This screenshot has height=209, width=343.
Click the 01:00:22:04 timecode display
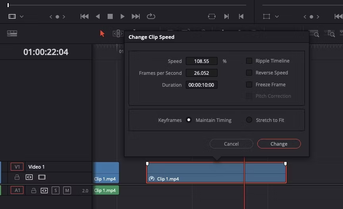click(46, 52)
